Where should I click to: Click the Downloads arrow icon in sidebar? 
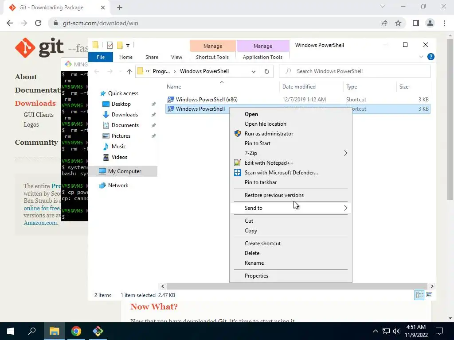pos(106,115)
